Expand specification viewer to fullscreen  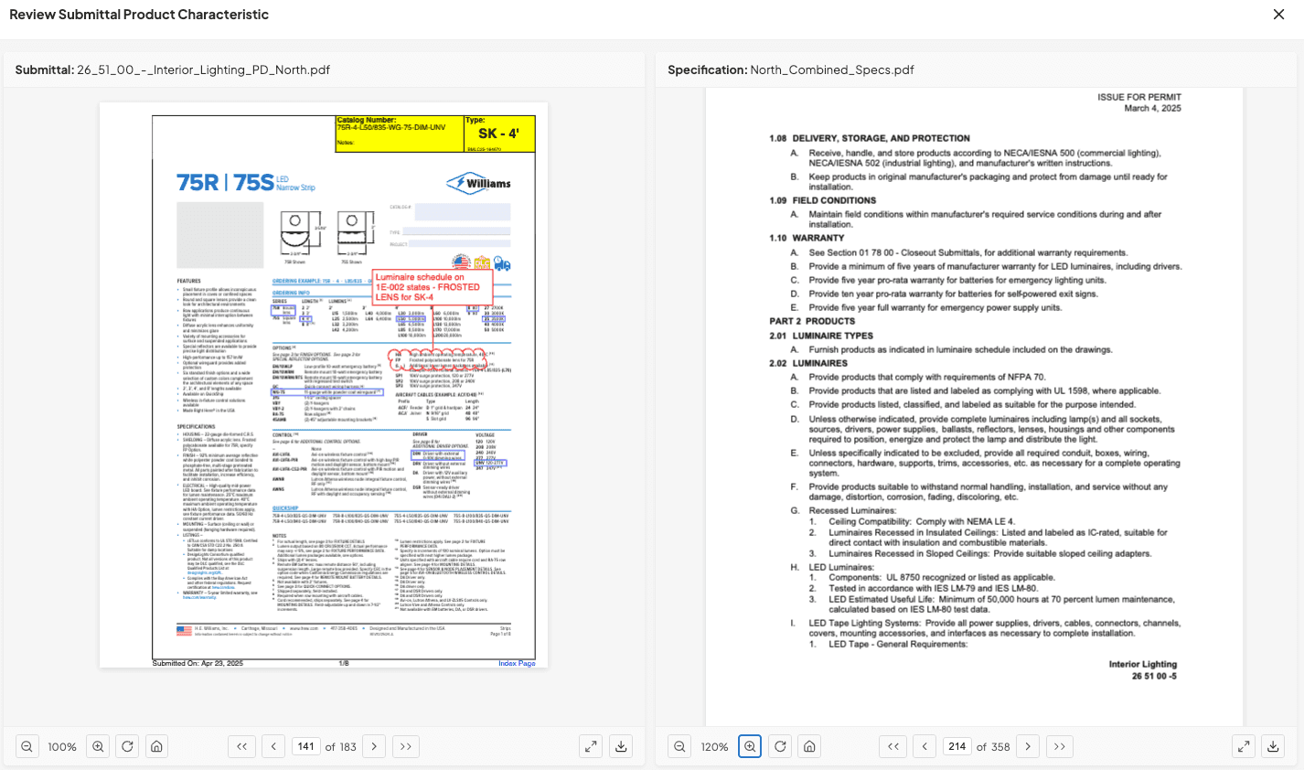point(1244,746)
